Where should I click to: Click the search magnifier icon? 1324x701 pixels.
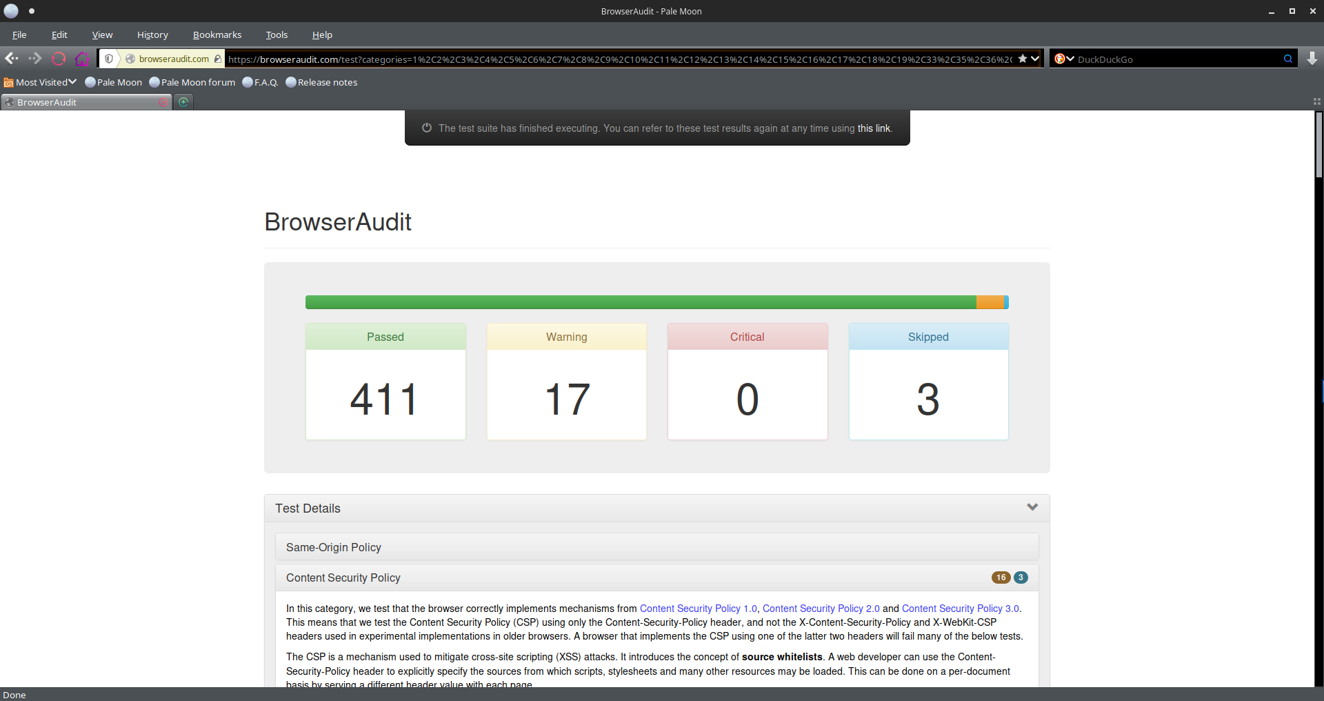coord(1287,59)
